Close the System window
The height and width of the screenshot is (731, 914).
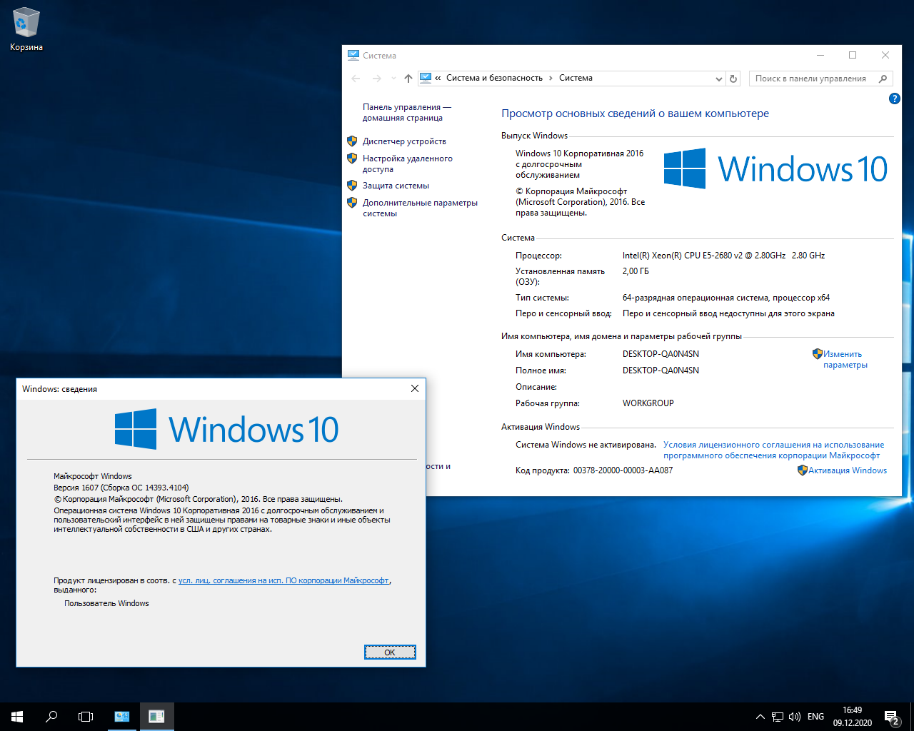pyautogui.click(x=885, y=55)
